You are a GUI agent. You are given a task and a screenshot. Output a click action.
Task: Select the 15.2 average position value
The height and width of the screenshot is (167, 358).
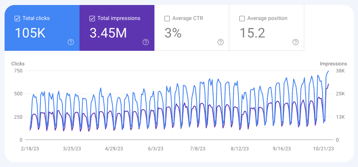pyautogui.click(x=252, y=33)
